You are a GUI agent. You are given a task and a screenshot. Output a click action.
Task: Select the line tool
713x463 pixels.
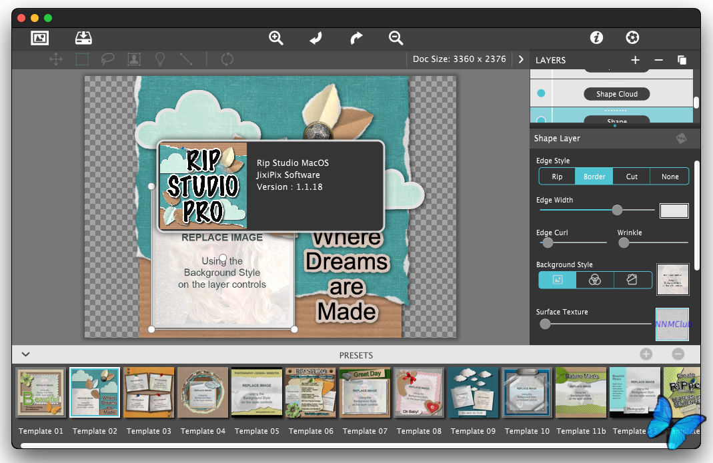[187, 59]
